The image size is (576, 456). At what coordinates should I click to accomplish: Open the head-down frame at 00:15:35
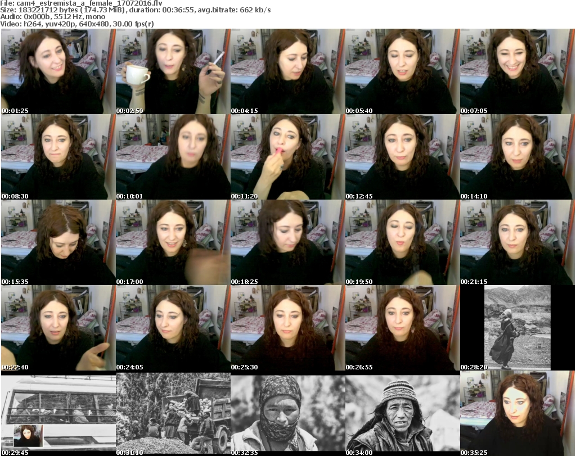pos(58,243)
